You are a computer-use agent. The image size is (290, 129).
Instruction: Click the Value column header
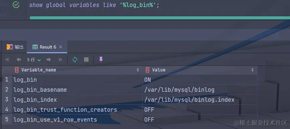pos(200,70)
